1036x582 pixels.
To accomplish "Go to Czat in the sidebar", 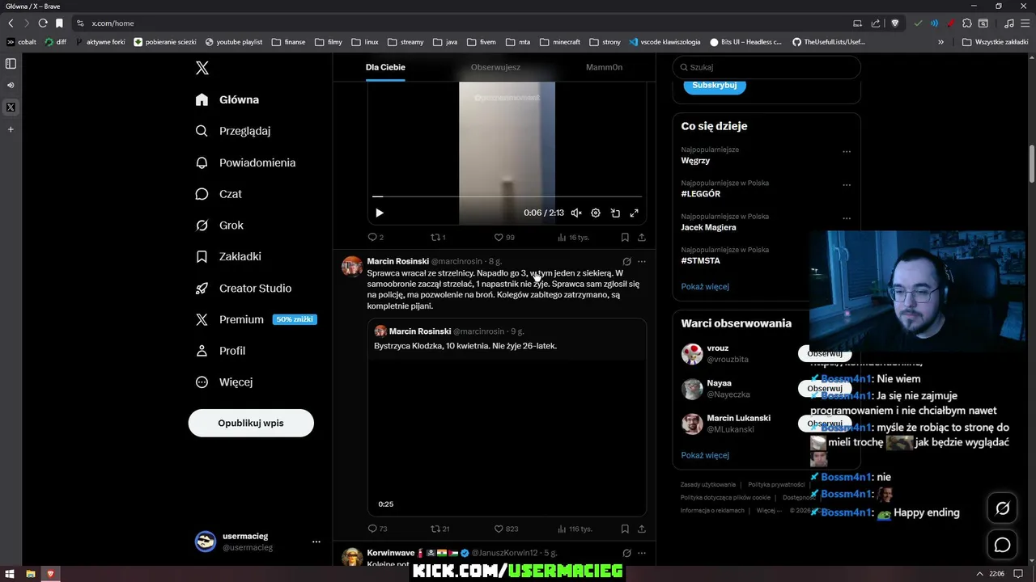I will click(219, 194).
